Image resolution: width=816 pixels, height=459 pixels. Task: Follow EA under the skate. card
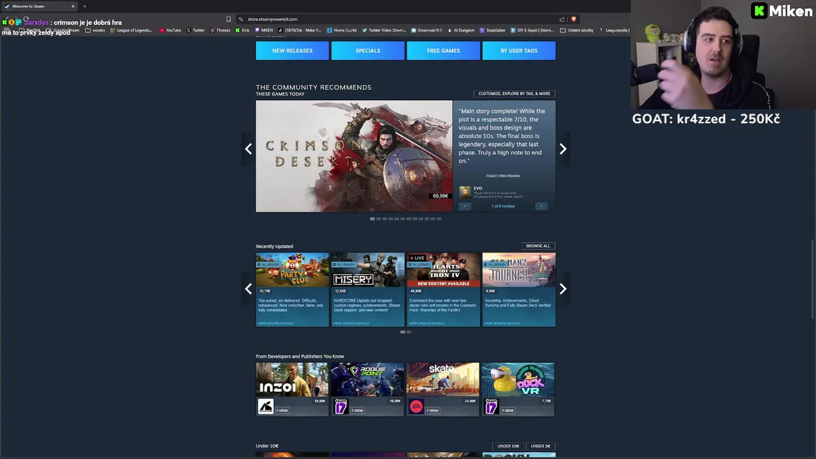click(x=432, y=411)
